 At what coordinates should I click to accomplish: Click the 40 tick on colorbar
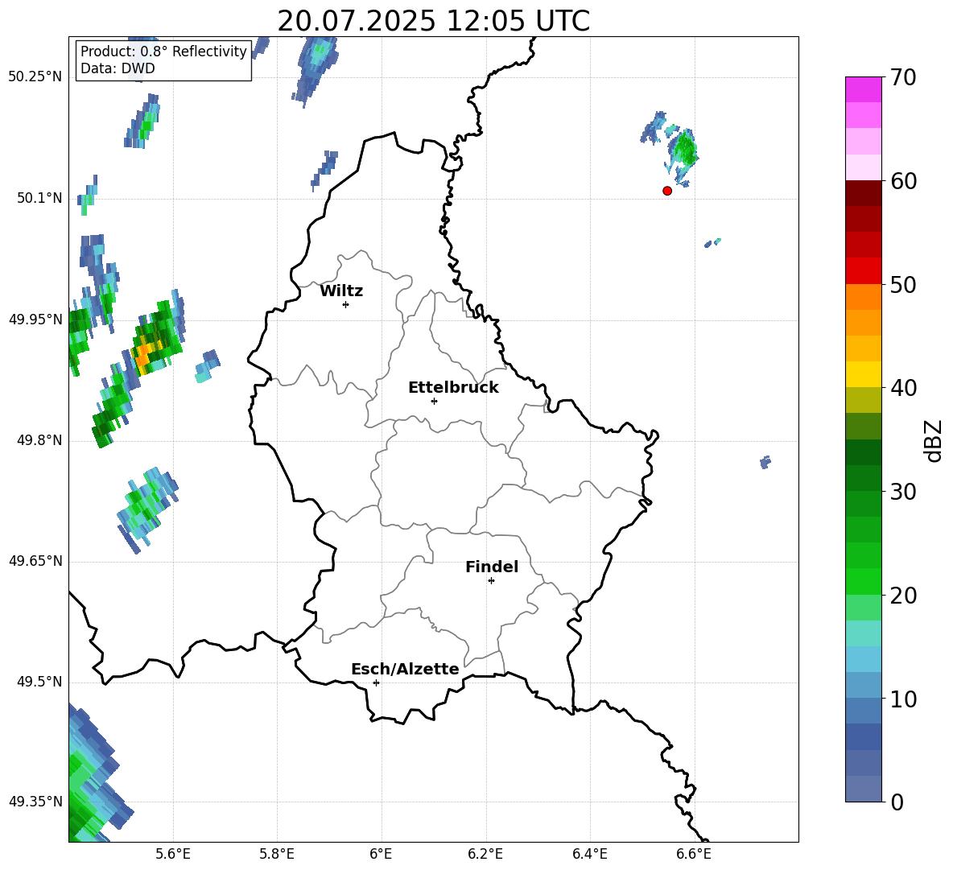point(903,388)
